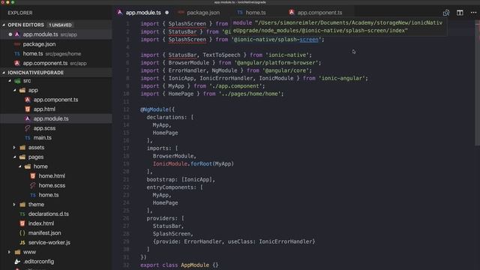480x270 pixels.
Task: Collapse the home folder arrow
Action: pos(20,166)
